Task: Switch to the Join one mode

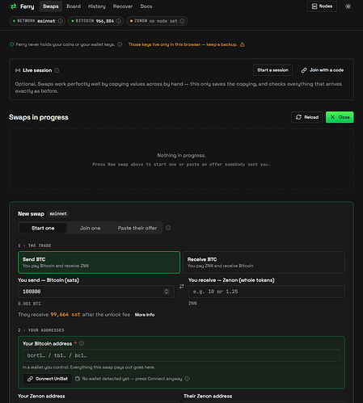Action: [x=90, y=228]
